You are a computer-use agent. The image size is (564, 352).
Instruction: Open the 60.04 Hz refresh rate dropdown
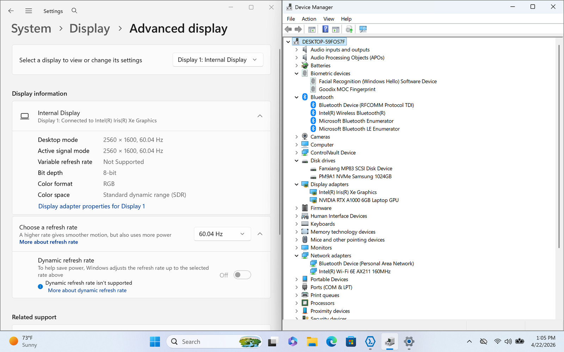(222, 234)
